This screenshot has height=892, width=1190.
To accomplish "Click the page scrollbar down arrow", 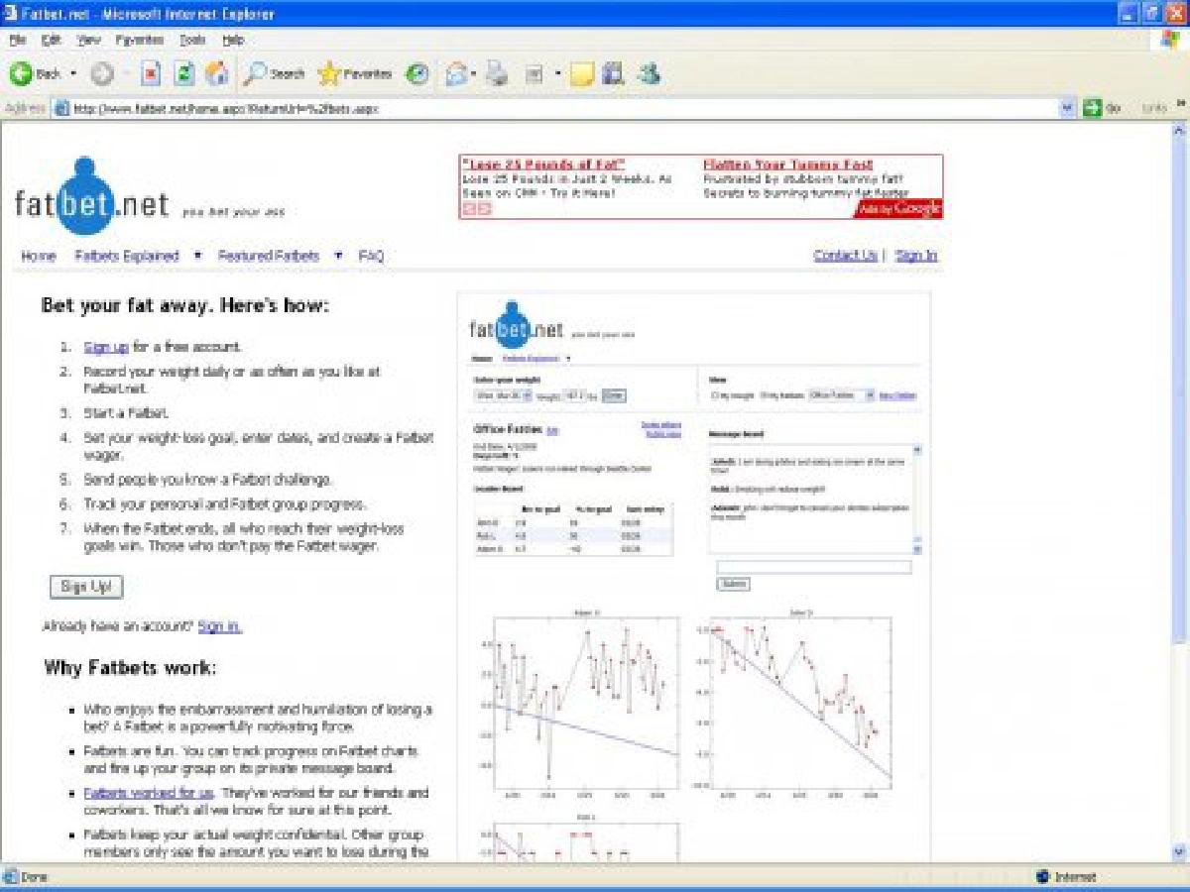I will coord(1179,851).
